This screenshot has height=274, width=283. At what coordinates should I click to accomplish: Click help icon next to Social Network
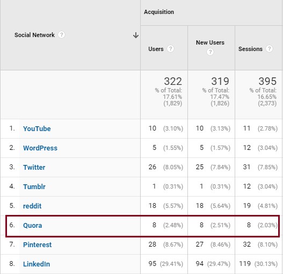click(61, 35)
